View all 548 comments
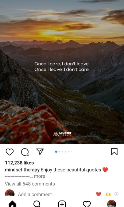 (30, 184)
